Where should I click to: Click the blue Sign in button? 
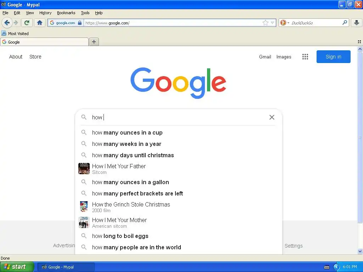click(x=333, y=57)
